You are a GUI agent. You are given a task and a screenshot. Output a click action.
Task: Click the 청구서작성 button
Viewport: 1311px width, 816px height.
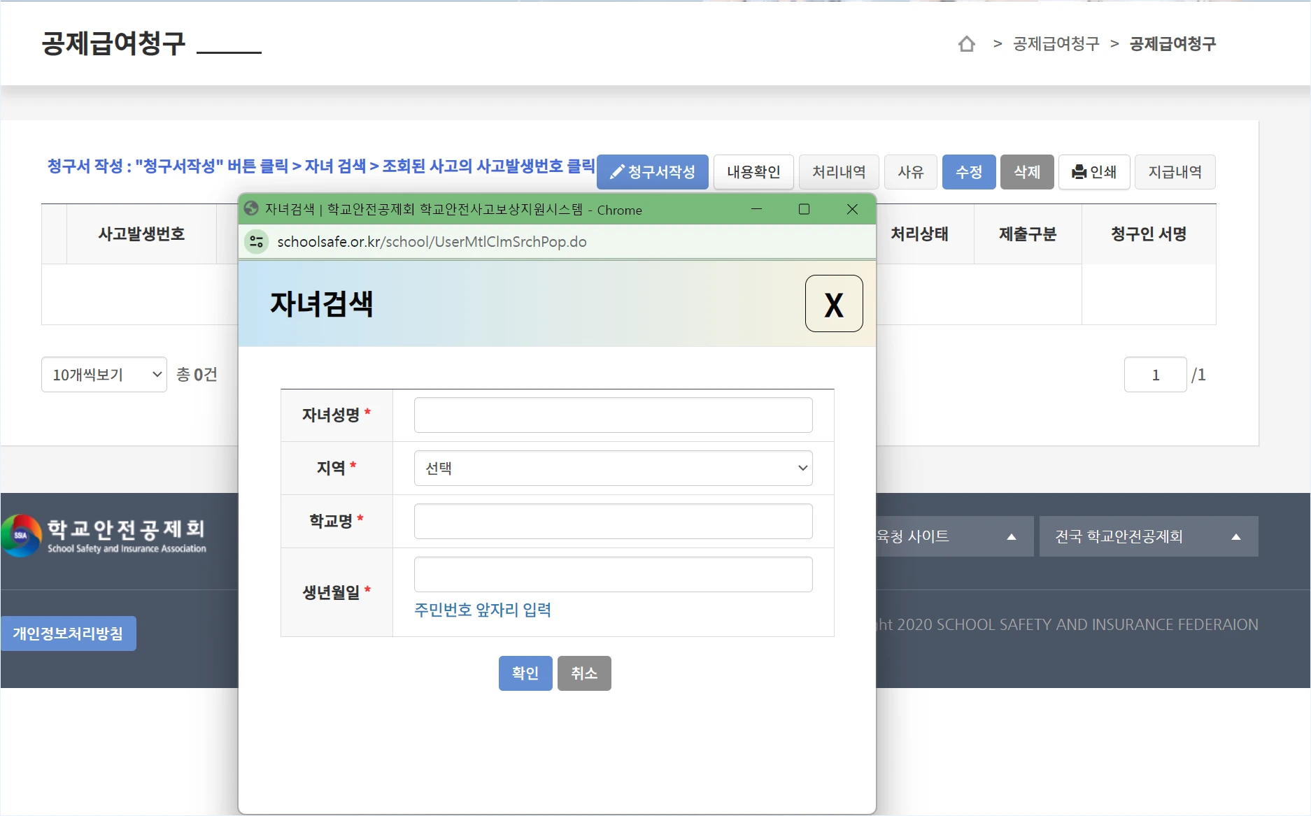(653, 172)
